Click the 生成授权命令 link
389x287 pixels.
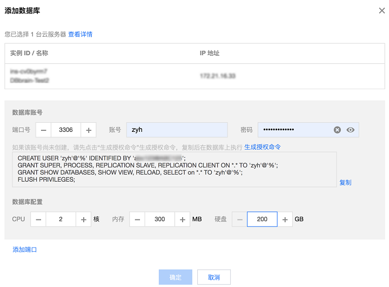(x=262, y=147)
